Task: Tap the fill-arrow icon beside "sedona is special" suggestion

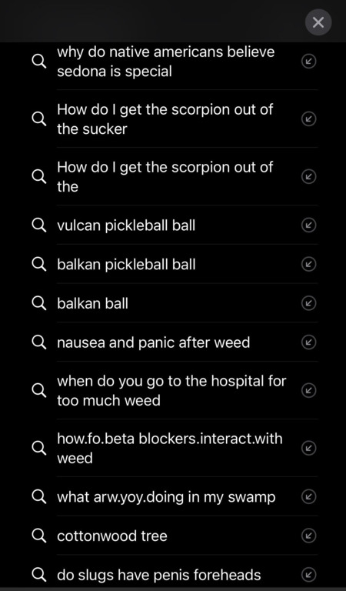Action: coord(309,61)
